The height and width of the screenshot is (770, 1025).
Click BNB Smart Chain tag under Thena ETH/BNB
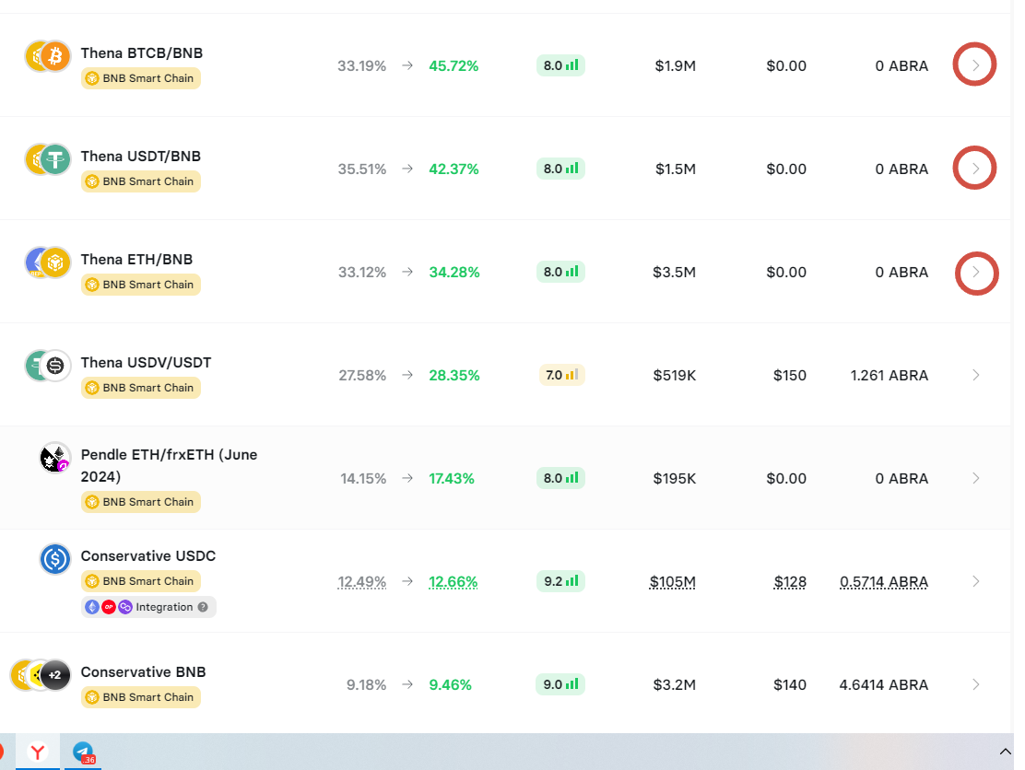[140, 285]
